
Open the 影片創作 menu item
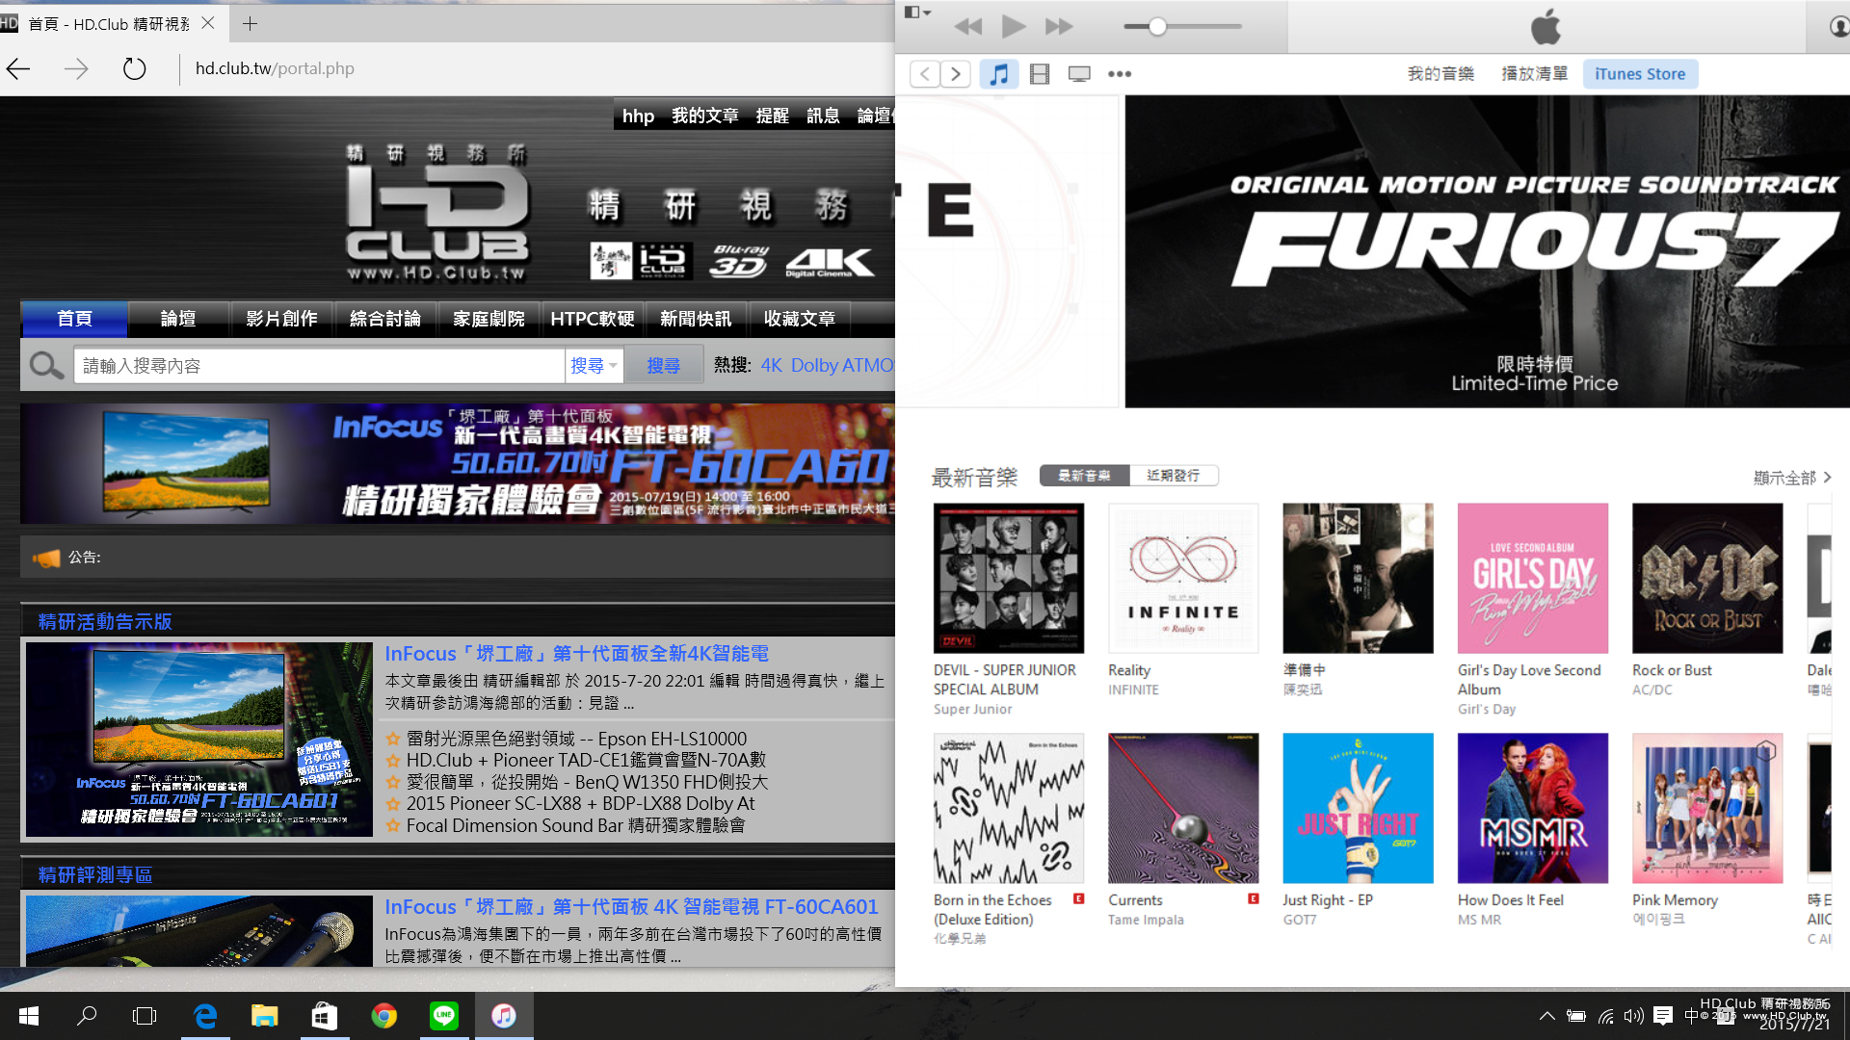[281, 319]
